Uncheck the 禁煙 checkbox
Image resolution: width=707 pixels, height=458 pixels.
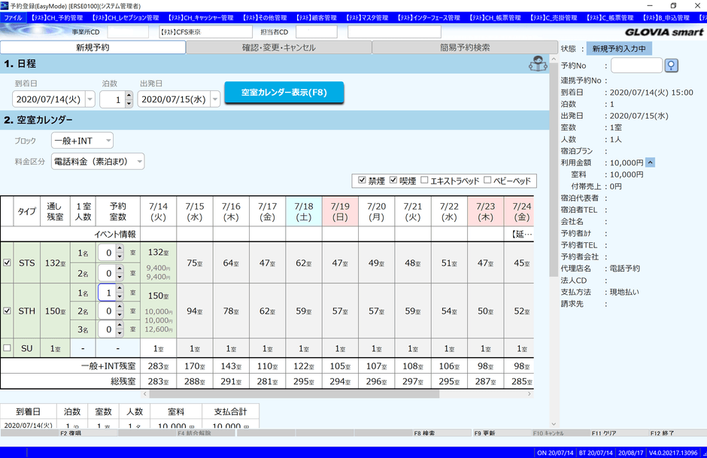click(x=363, y=180)
